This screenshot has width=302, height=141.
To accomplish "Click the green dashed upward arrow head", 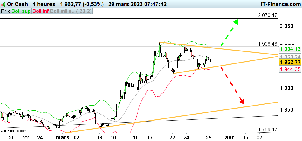I will pyautogui.click(x=235, y=22).
